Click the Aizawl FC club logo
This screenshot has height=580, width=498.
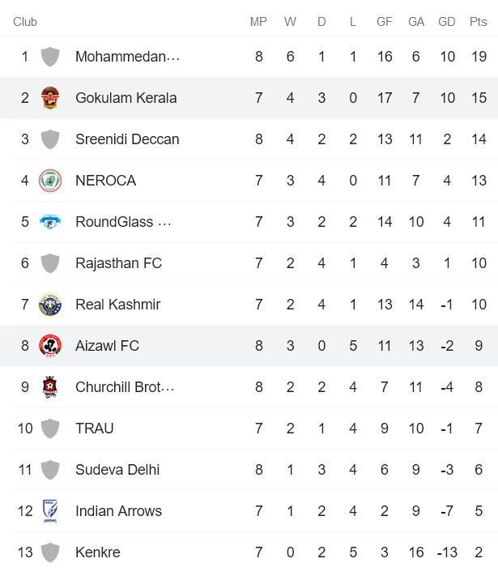point(50,346)
